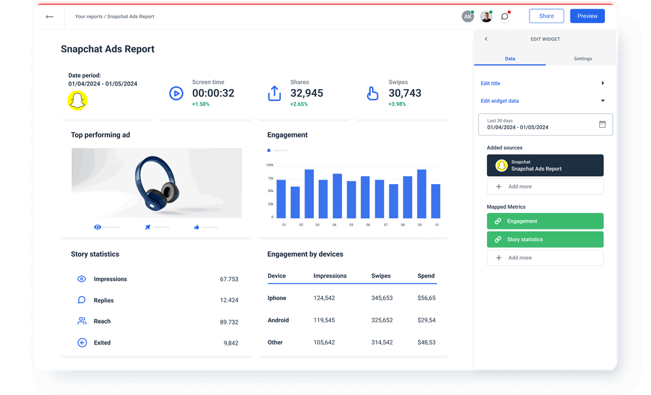Click the Replies speech bubble icon
651x395 pixels.
coord(82,300)
